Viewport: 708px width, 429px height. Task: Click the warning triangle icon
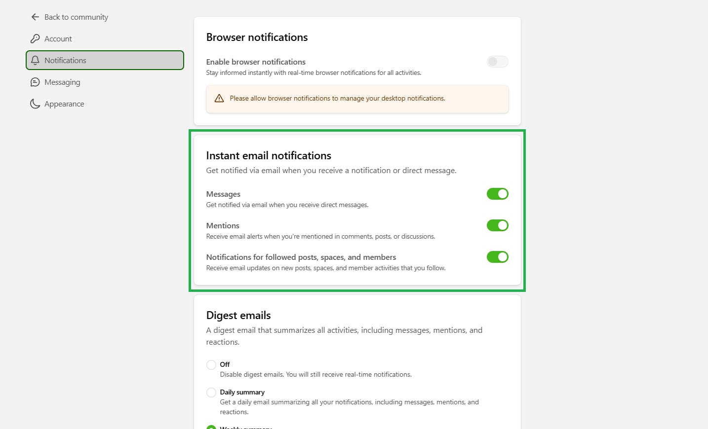pos(219,99)
